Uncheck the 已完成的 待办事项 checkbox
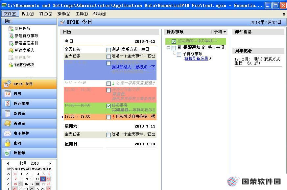 coord(174,41)
